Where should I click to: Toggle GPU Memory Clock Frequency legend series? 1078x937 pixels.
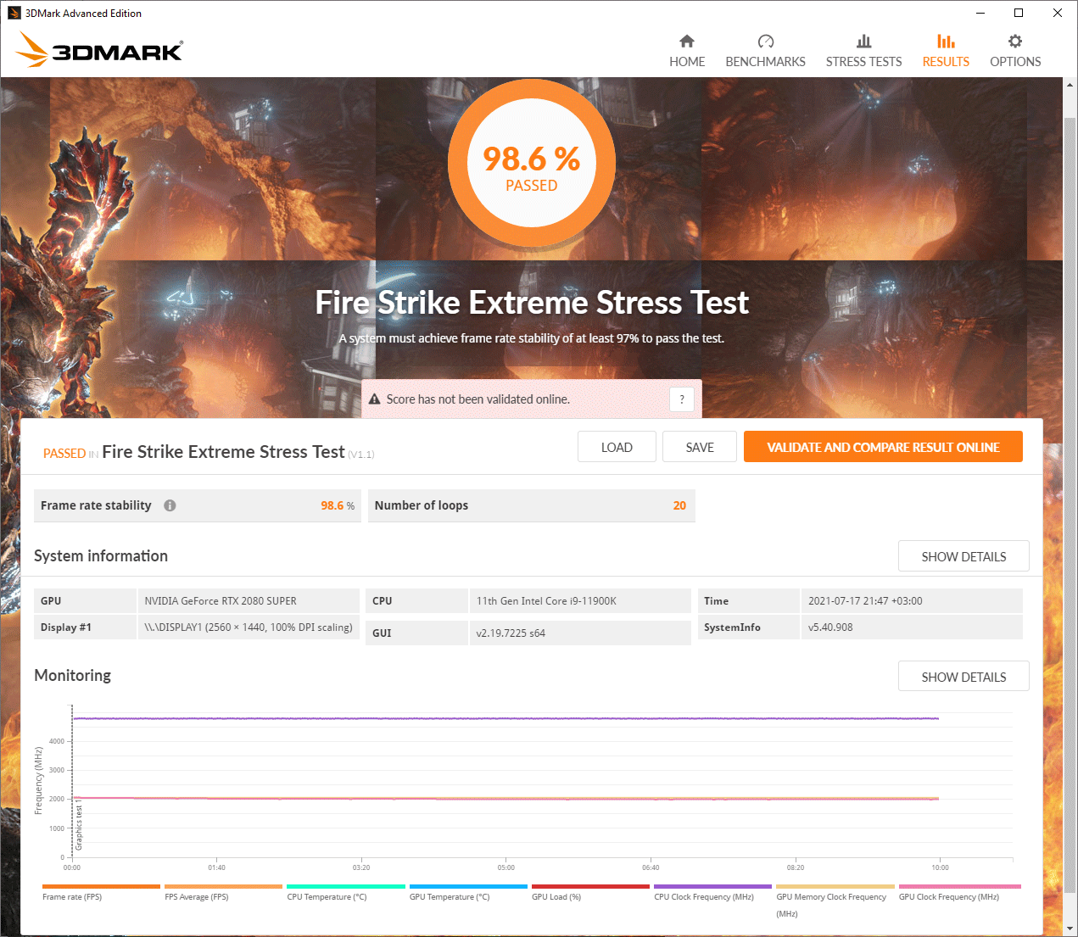point(835,901)
